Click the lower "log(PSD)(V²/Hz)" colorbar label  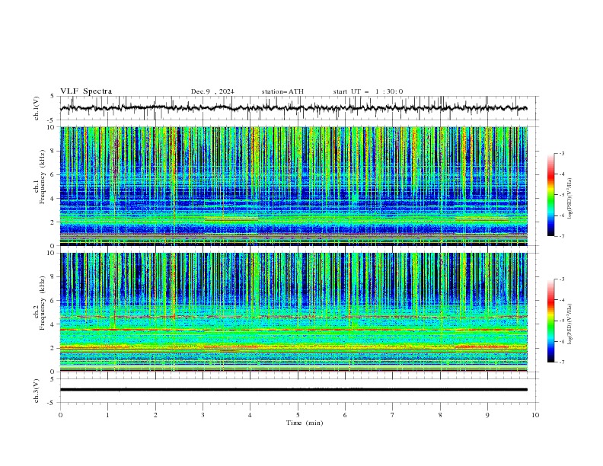570,324
